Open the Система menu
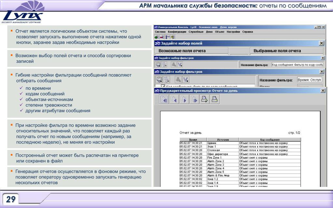Screen dimensions: 333x208 tap(160, 32)
